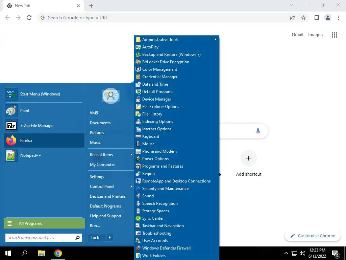Open Settings in start menu
Image resolution: width=346 pixels, height=260 pixels.
(97, 177)
